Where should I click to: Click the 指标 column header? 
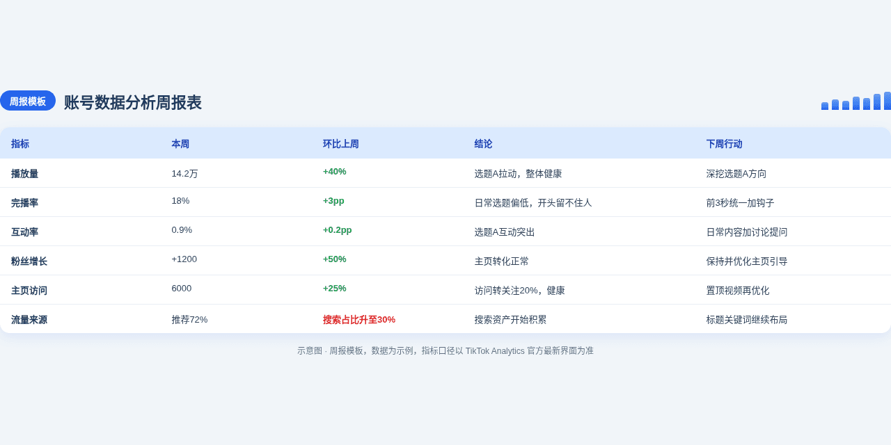(20, 144)
